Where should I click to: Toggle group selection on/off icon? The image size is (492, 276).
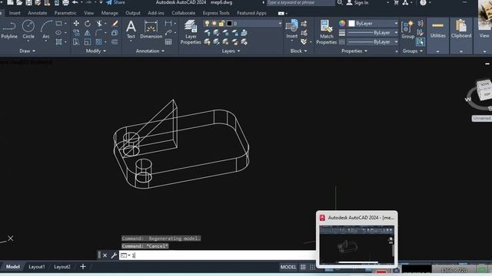point(421,41)
